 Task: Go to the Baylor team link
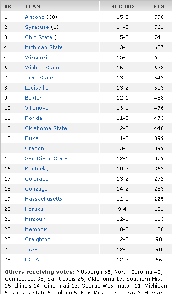tap(33, 98)
